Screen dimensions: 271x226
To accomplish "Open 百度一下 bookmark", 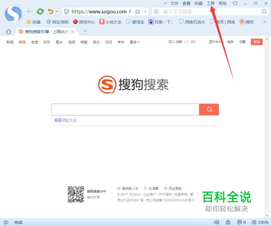I will 161,22.
